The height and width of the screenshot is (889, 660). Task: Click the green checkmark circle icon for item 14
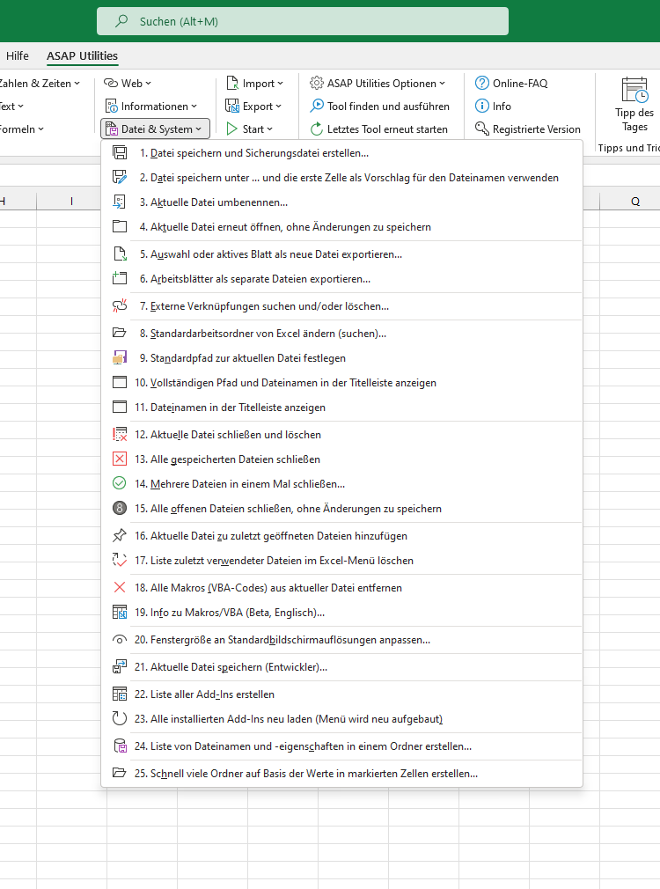click(x=120, y=484)
